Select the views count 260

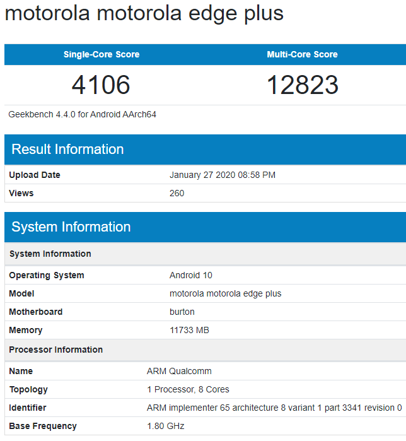click(x=177, y=193)
